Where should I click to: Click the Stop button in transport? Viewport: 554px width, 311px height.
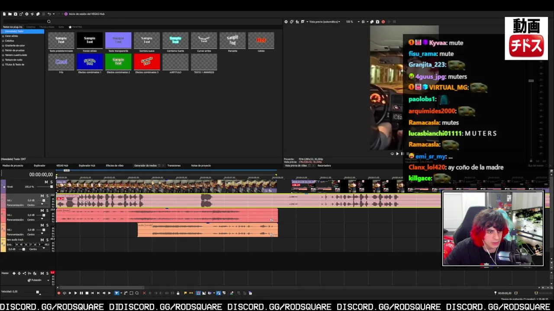coord(87,293)
